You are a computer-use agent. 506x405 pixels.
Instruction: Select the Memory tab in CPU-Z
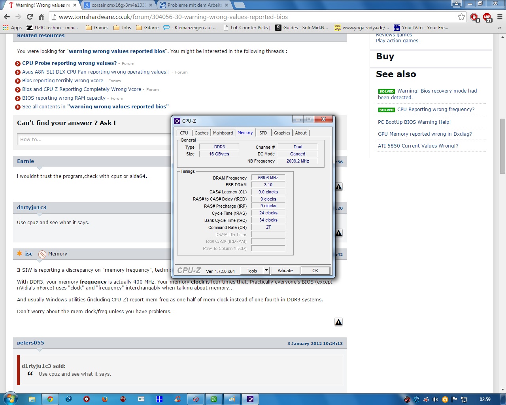[245, 133]
